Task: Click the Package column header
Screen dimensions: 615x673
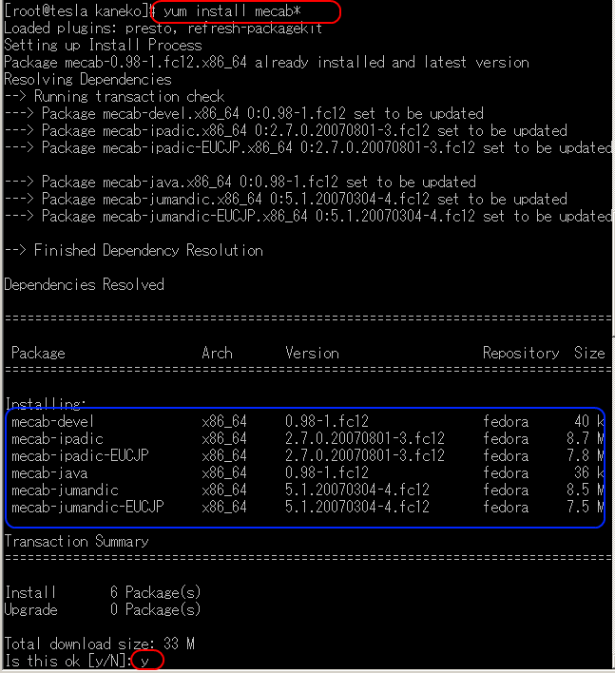Action: coord(38,354)
